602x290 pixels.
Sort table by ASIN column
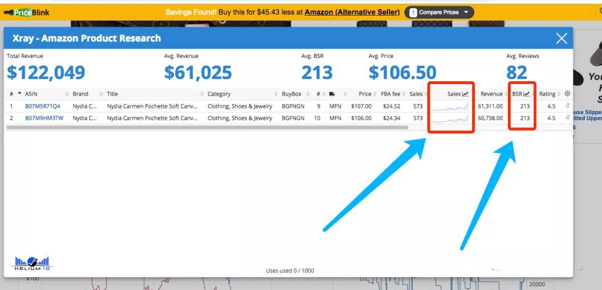31,94
